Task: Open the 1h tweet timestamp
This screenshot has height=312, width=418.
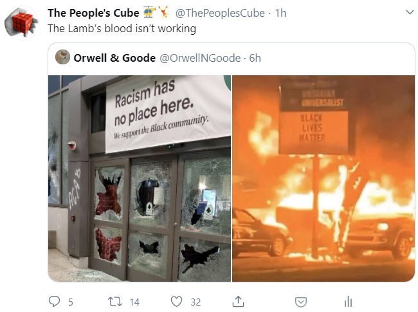Action: 281,13
